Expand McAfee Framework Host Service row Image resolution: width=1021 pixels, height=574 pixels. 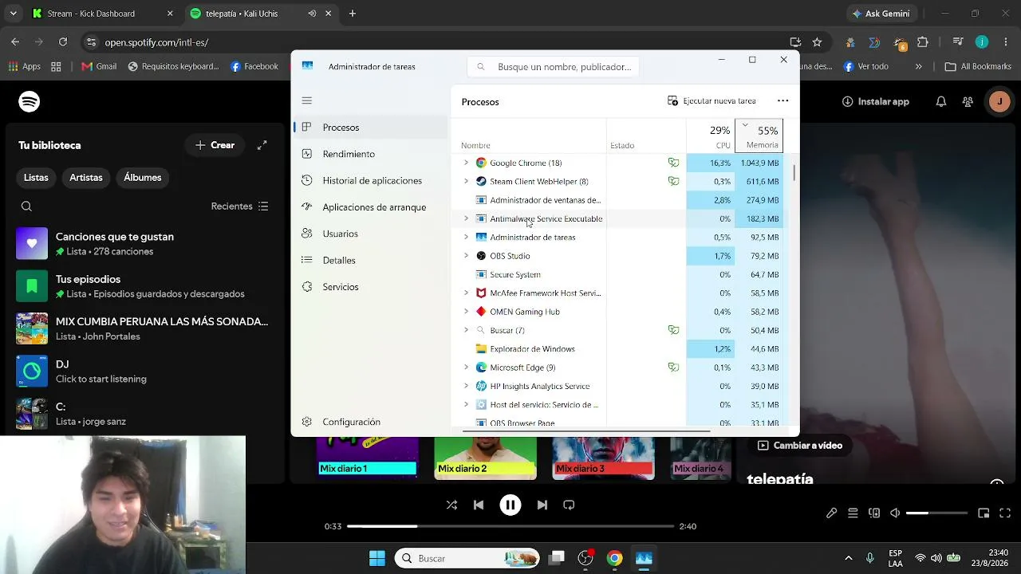click(x=466, y=293)
